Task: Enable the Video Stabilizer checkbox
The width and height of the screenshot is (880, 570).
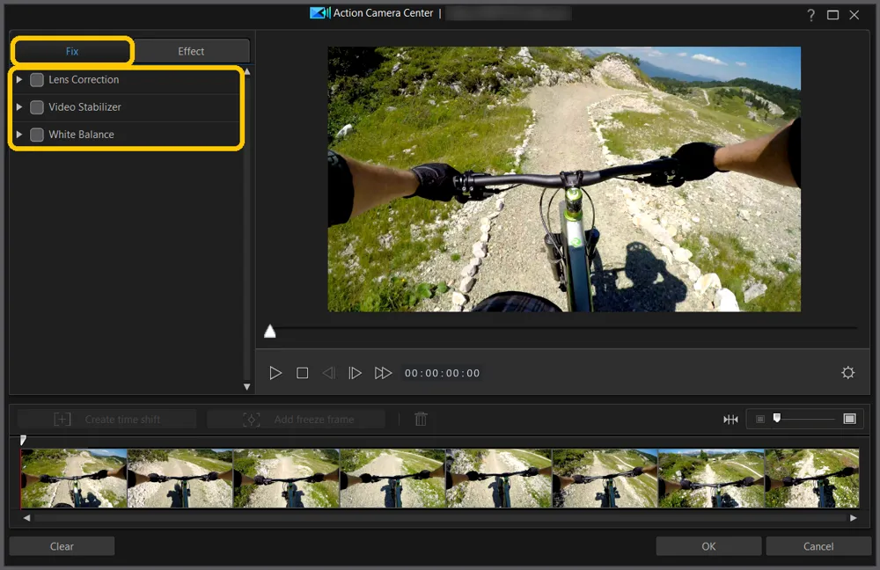Action: pyautogui.click(x=36, y=107)
